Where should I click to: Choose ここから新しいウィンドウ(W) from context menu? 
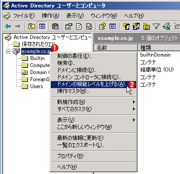(93, 127)
